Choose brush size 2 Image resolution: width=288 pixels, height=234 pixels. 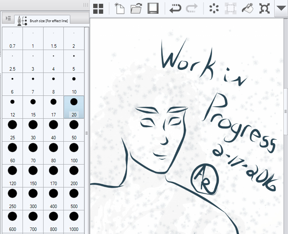coord(74,38)
